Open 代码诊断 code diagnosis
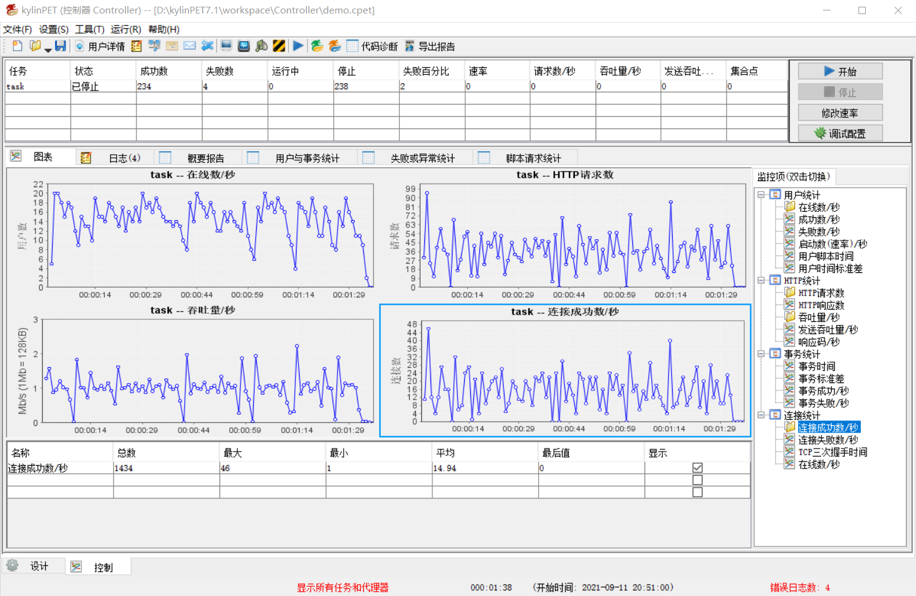Viewport: 916px width, 596px height. click(372, 47)
